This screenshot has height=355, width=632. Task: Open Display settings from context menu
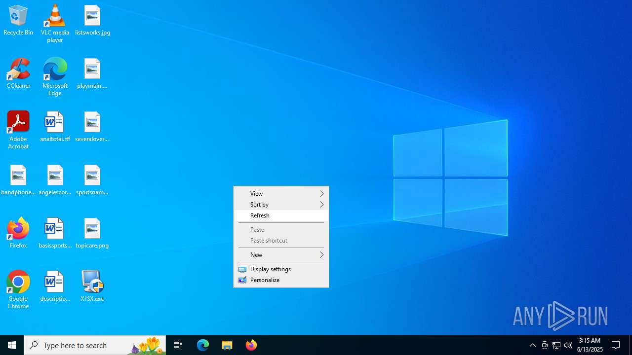(281, 269)
